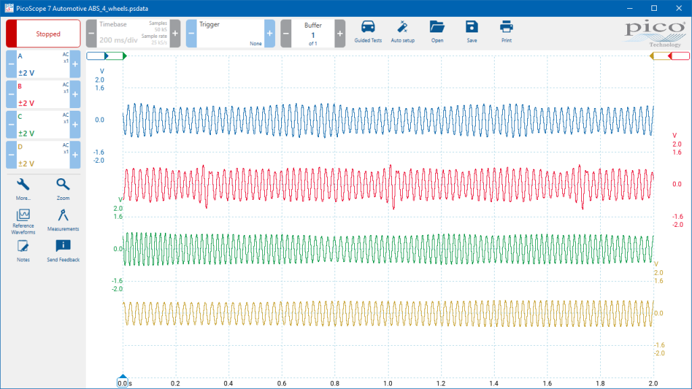Click the Open folder icon
This screenshot has height=389, width=692.
(x=437, y=28)
